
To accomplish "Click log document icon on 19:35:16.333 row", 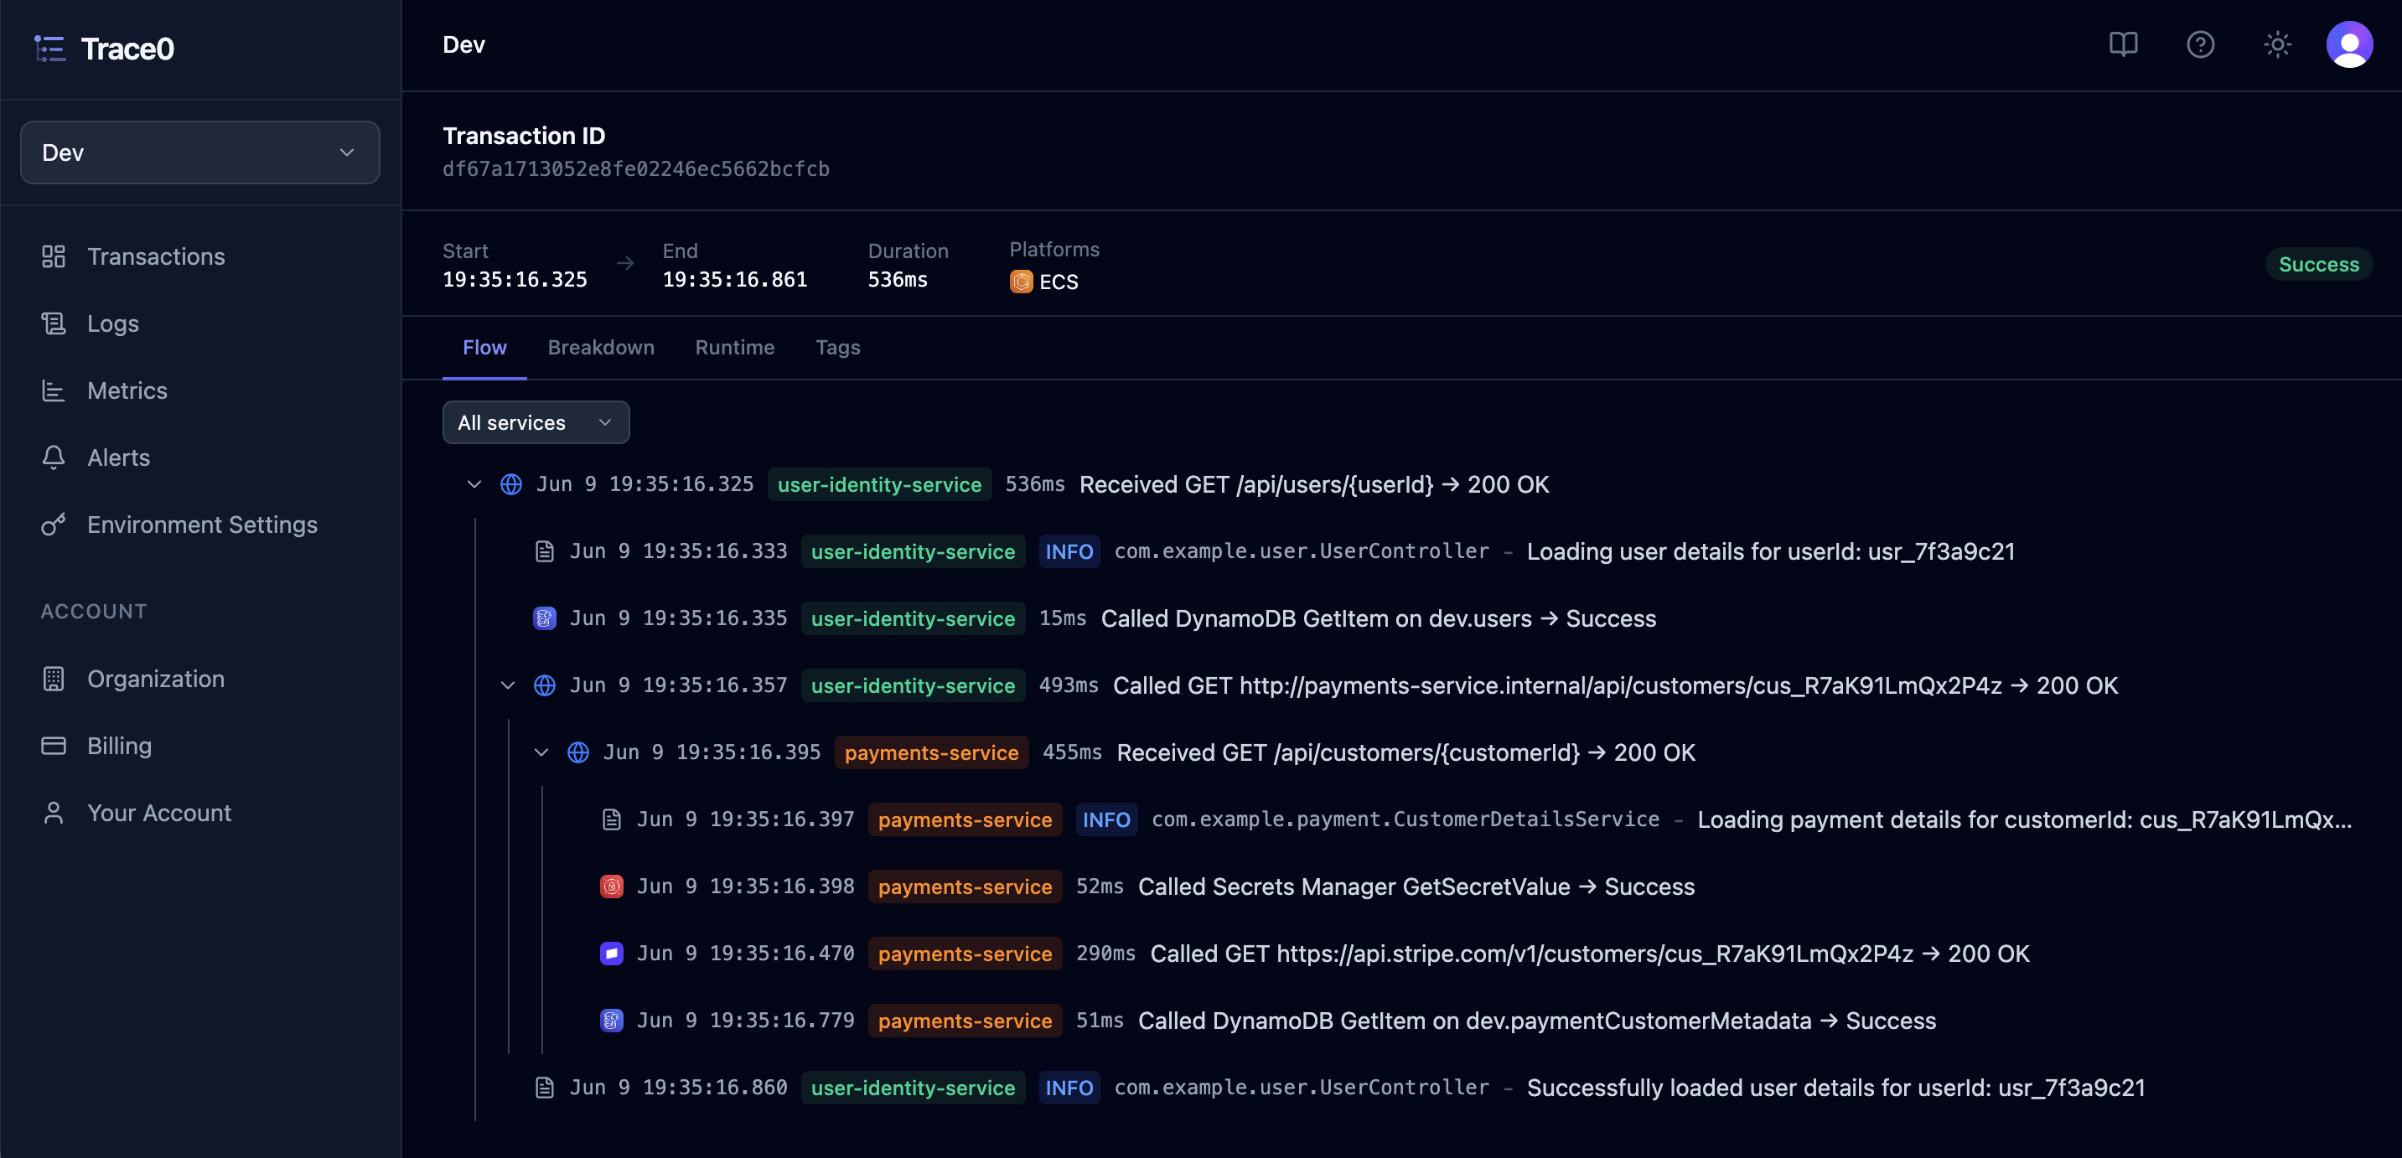I will (545, 552).
